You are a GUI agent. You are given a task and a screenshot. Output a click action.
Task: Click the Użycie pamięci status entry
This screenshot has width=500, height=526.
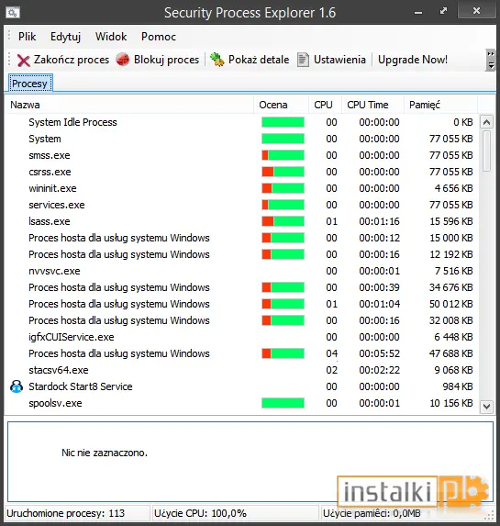[372, 513]
